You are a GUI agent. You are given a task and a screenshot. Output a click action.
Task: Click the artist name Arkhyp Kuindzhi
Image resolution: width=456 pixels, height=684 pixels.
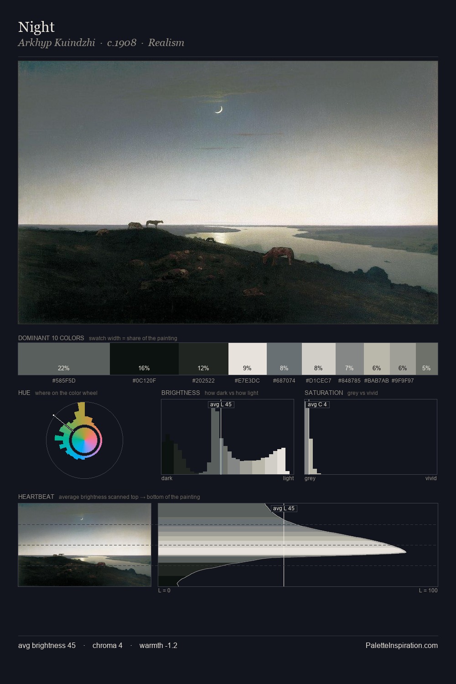57,43
